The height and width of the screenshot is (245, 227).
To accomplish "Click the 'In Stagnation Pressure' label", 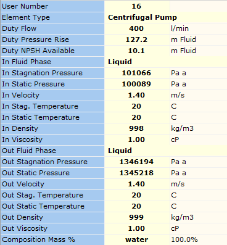I will point(43,73).
